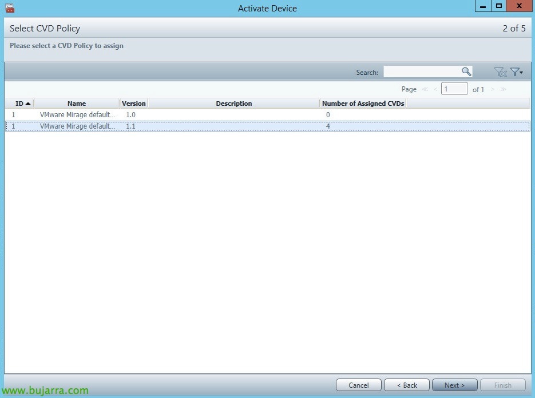Click assigned CVDs value 0

tap(328, 115)
